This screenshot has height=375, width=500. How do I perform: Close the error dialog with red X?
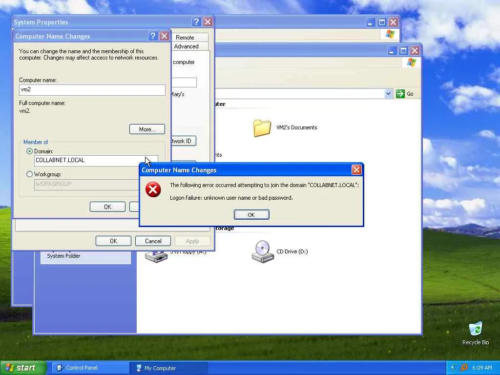click(x=356, y=169)
